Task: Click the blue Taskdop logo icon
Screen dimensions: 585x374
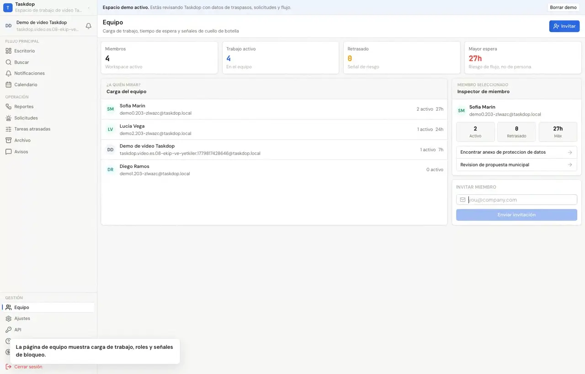Action: click(8, 8)
